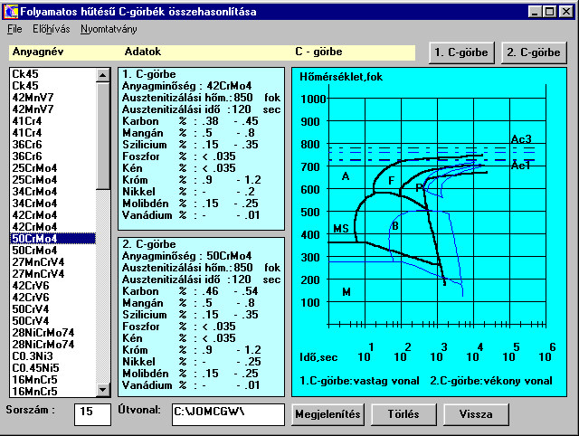Select the unhighlighted 50CrMo4 list entry
Viewport: 579px width, 436px height.
tap(33, 251)
